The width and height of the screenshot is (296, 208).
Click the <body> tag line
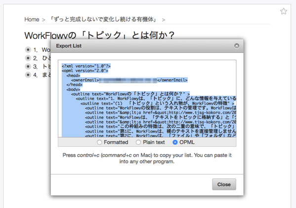click(x=73, y=89)
